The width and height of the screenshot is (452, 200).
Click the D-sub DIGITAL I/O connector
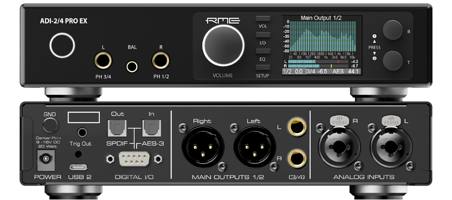pos(134,159)
